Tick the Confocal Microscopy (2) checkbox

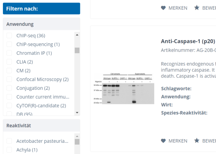click(x=9, y=79)
